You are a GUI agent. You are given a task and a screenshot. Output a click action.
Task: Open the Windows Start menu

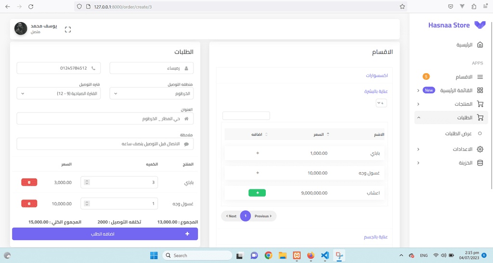[154, 255]
